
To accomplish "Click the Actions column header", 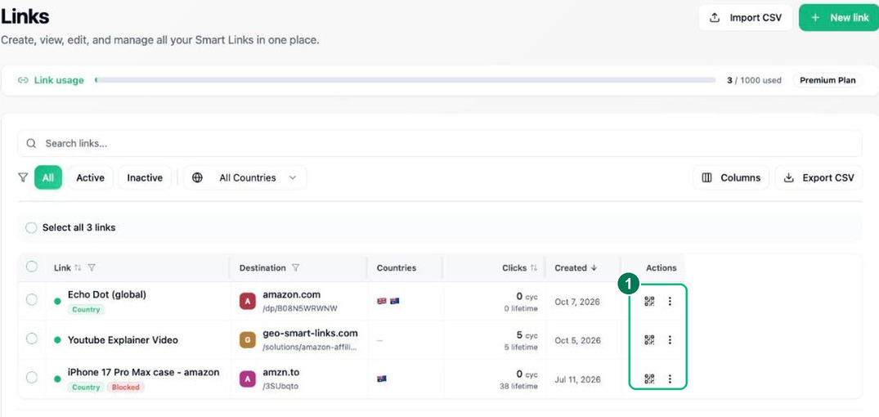I will point(661,268).
